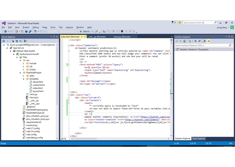
Task: Click the Azure cloud icon in Server Explorer toolbar
Action: (x=20, y=41)
